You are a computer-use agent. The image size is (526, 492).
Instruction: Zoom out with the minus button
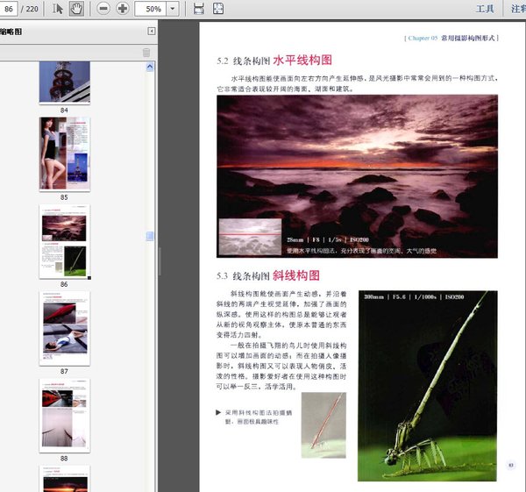pos(103,9)
